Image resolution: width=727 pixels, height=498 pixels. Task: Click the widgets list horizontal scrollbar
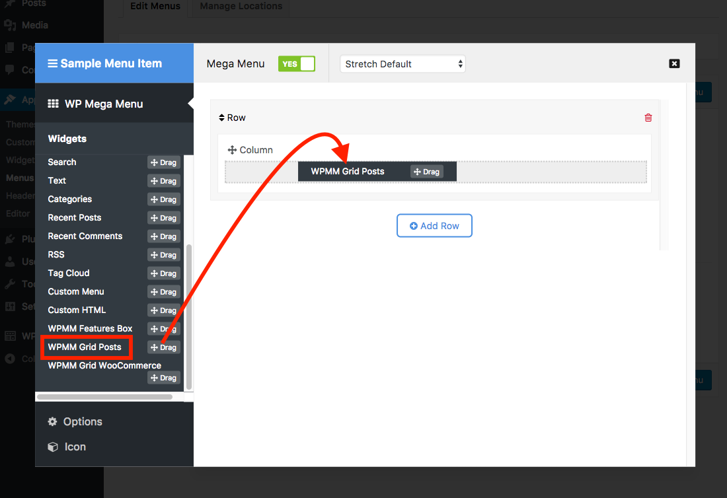click(105, 397)
